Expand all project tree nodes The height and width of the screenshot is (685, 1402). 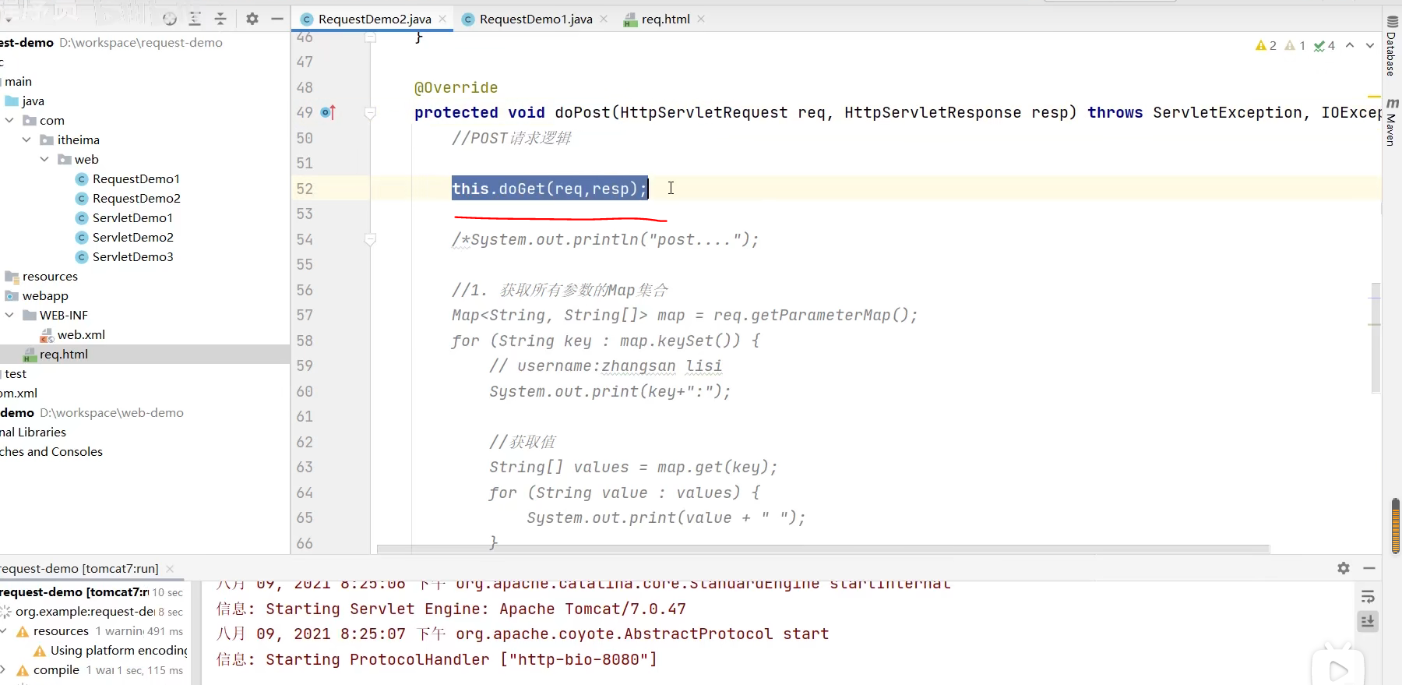click(x=195, y=19)
